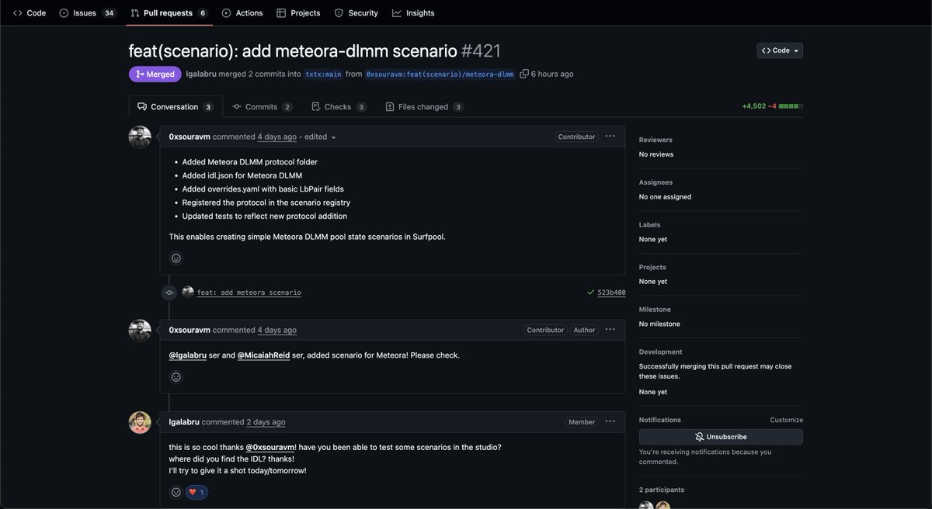
Task: Click the Assignees sidebar heading
Action: [656, 182]
